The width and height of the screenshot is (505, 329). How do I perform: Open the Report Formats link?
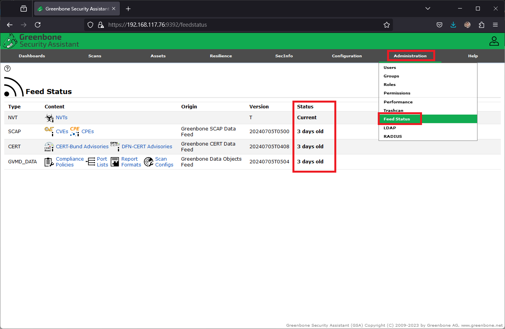coord(131,162)
